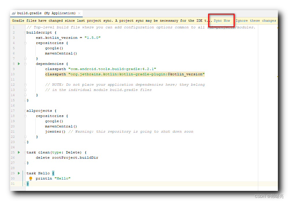Click the top-level build file comment on line 1
Image resolution: width=288 pixels, height=201 pixels.
[141, 28]
